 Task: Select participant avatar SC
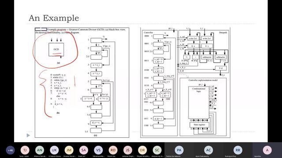(157, 150)
